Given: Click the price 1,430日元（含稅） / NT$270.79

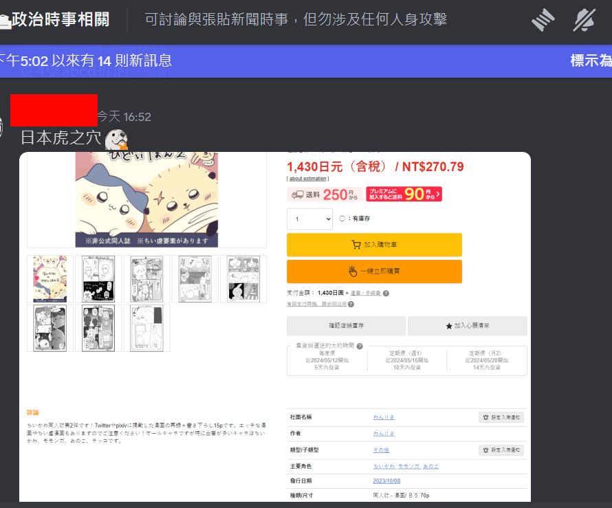Looking at the screenshot, I should click(375, 167).
